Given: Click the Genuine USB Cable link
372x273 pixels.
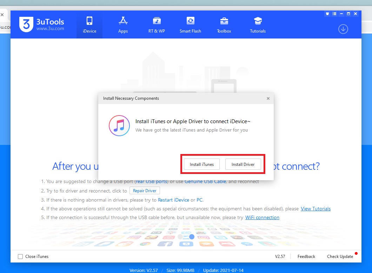Looking at the screenshot, I should pyautogui.click(x=205, y=182).
